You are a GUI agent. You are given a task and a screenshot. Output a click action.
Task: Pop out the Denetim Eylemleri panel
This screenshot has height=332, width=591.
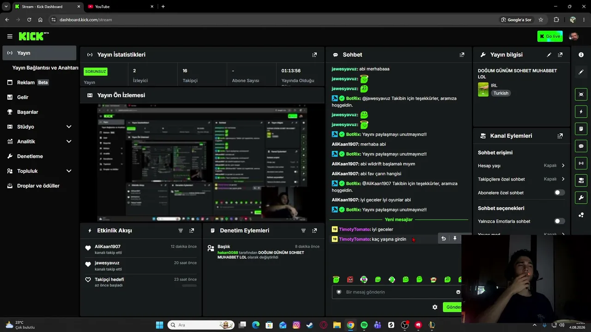tap(314, 231)
